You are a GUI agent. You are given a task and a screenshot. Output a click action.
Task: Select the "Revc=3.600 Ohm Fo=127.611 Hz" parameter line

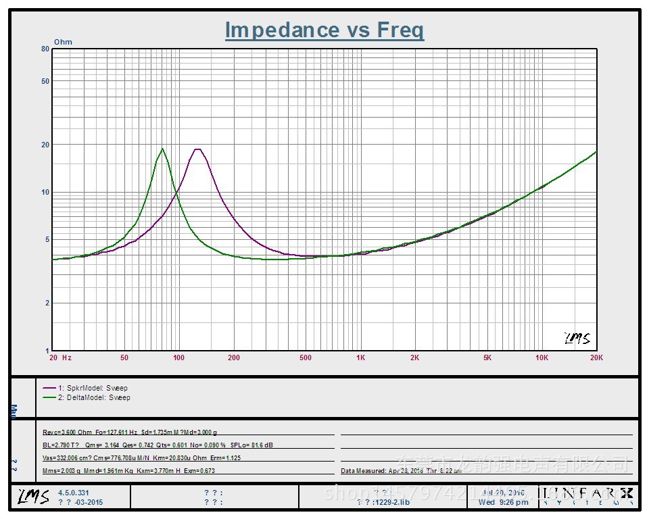pos(130,432)
